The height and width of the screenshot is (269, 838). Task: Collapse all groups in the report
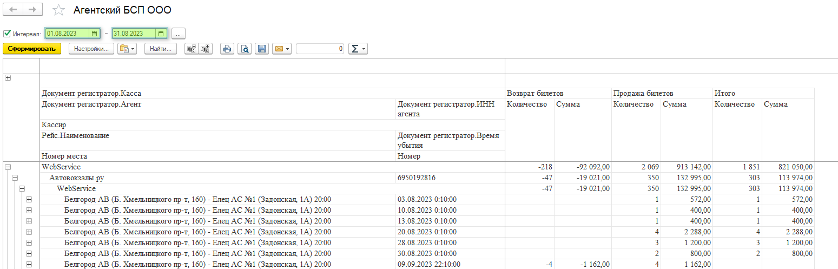tap(190, 49)
